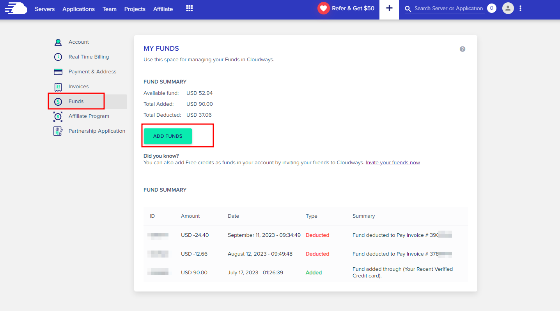Click the USD 90.00 table amount
Viewport: 560px width, 311px height.
pyautogui.click(x=194, y=273)
